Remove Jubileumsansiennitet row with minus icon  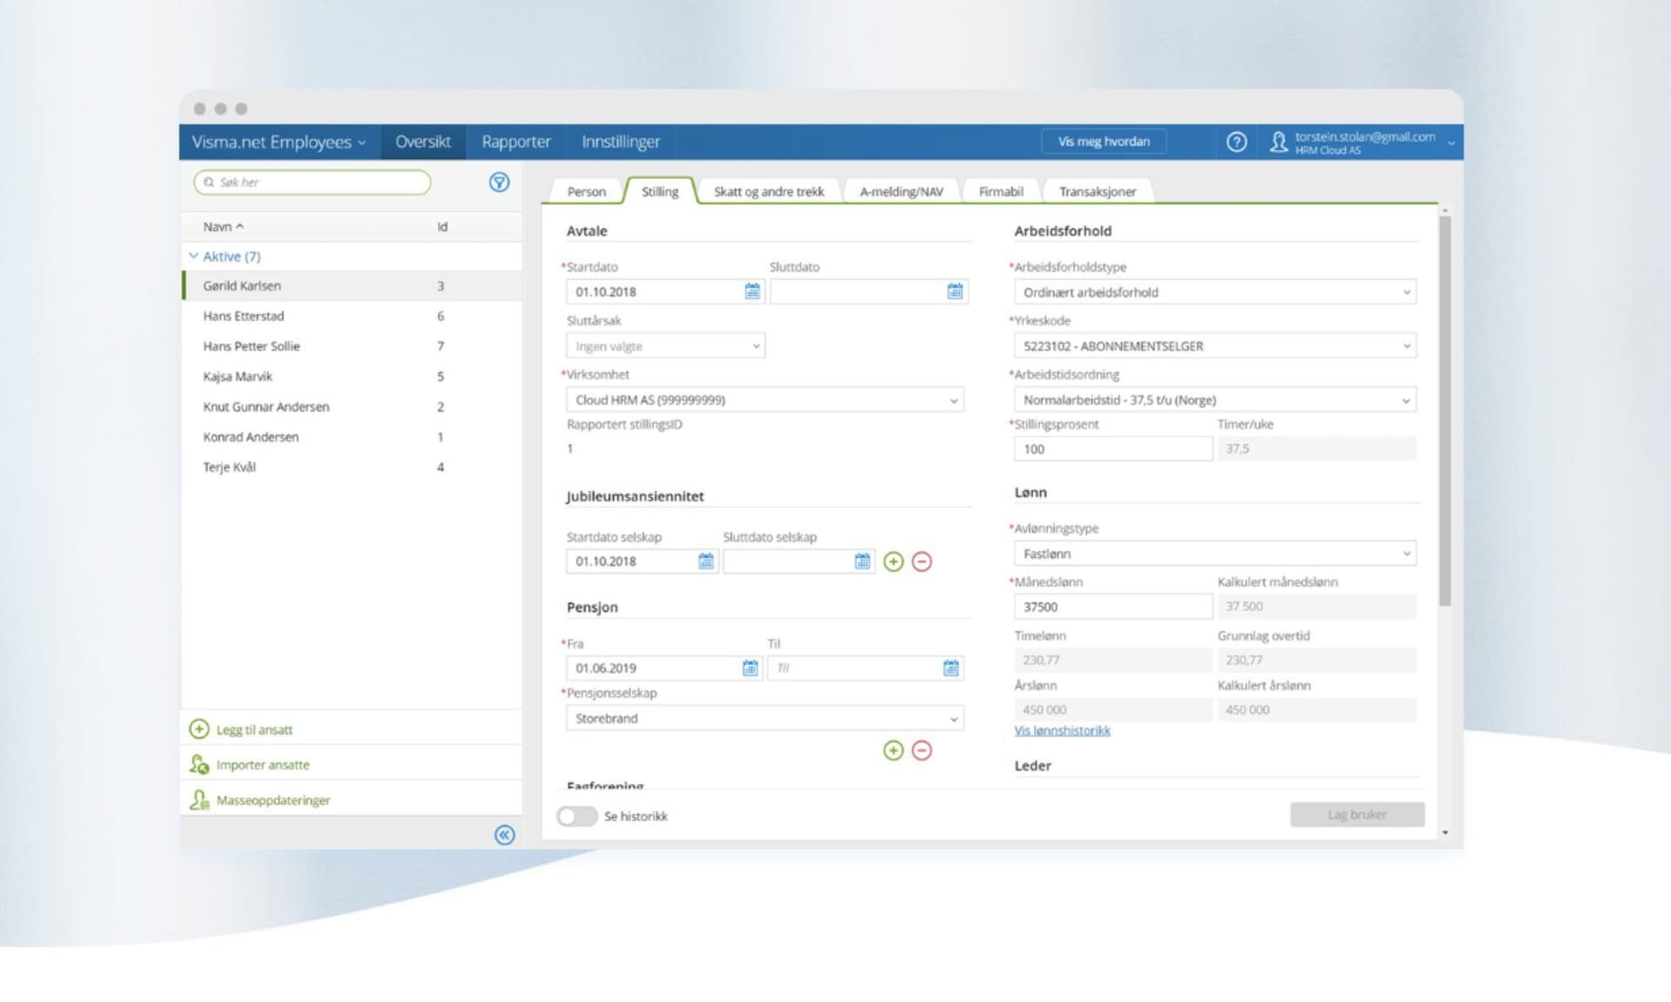pos(922,561)
